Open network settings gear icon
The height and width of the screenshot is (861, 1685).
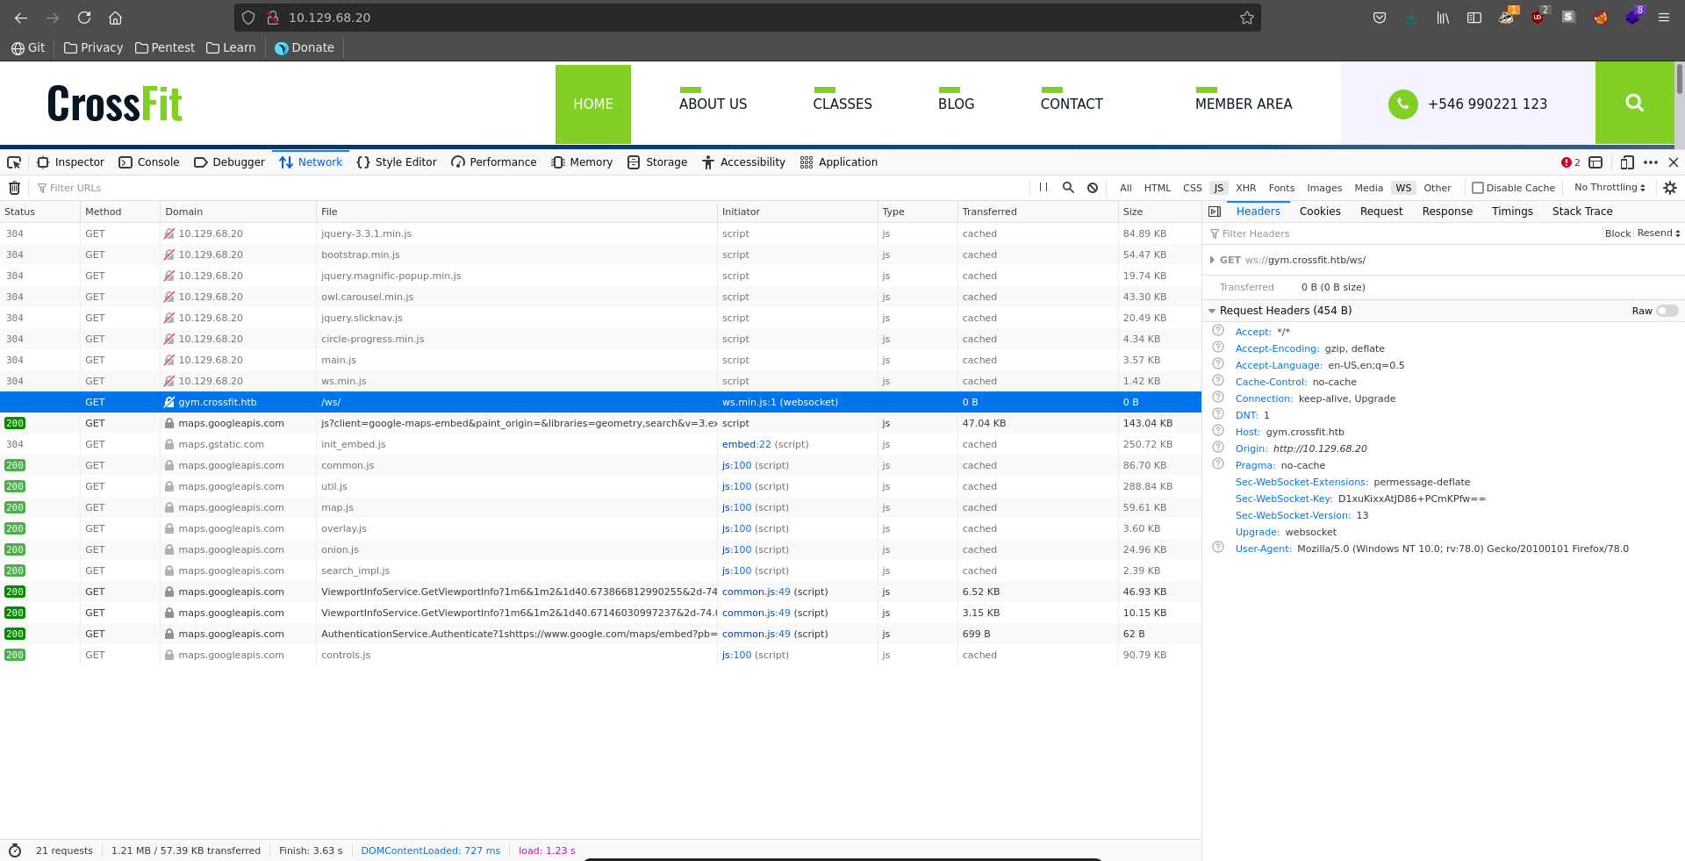[1669, 188]
